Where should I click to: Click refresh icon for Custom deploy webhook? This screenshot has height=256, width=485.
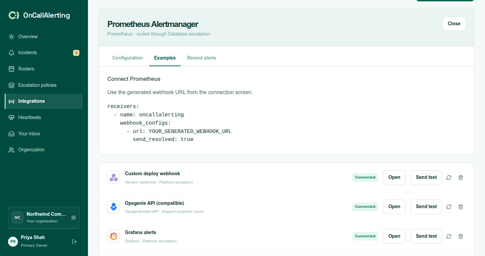[x=449, y=178]
